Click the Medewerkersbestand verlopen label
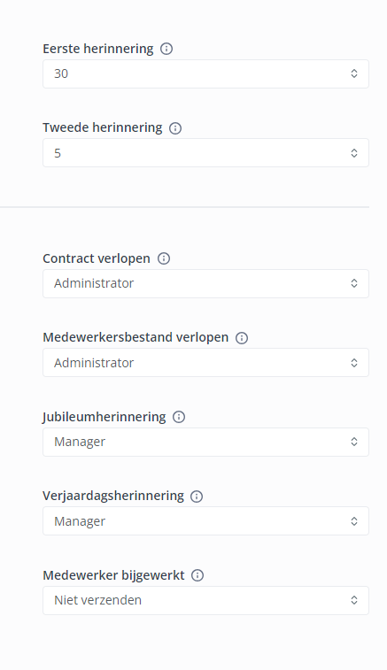 pos(135,337)
